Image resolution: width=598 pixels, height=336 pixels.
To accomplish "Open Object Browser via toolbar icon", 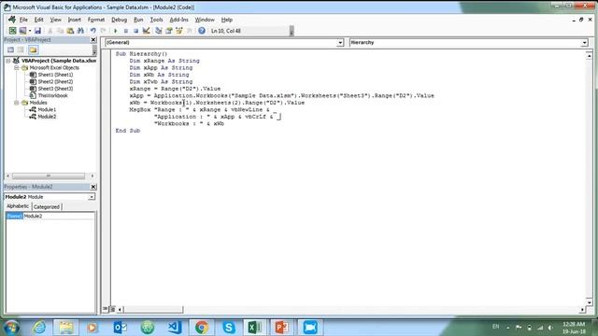I will click(x=178, y=31).
